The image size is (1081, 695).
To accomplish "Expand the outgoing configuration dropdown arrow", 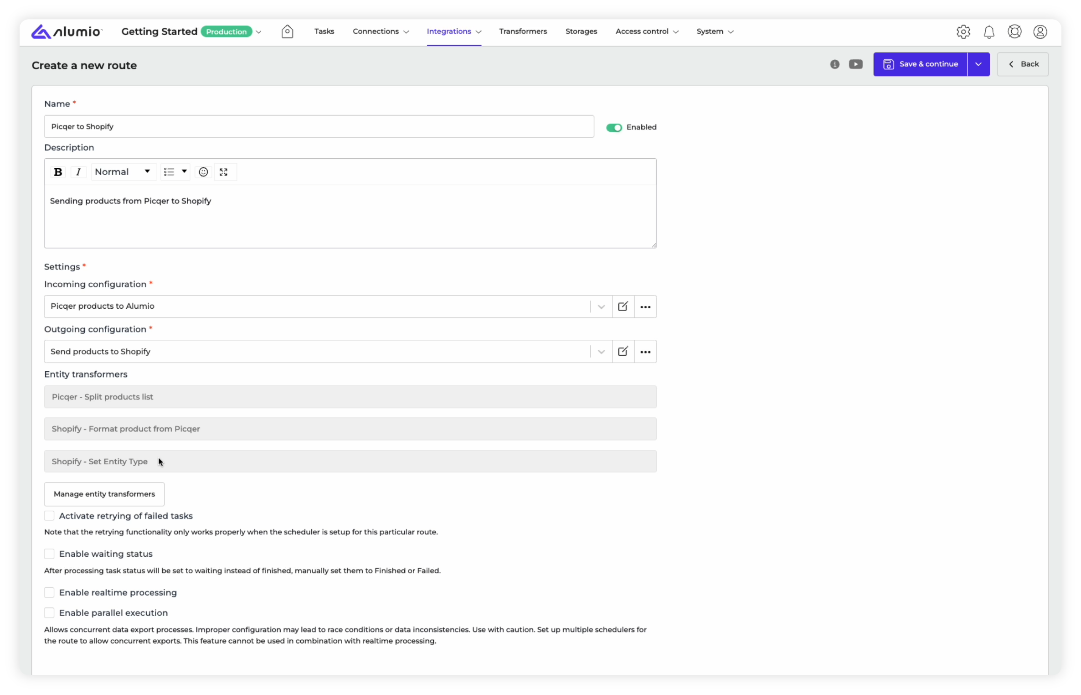I will (x=601, y=352).
